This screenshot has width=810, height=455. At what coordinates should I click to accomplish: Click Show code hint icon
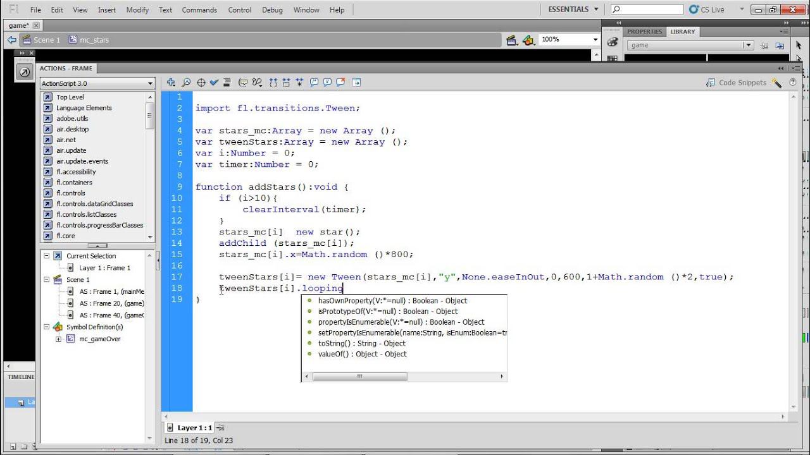243,82
